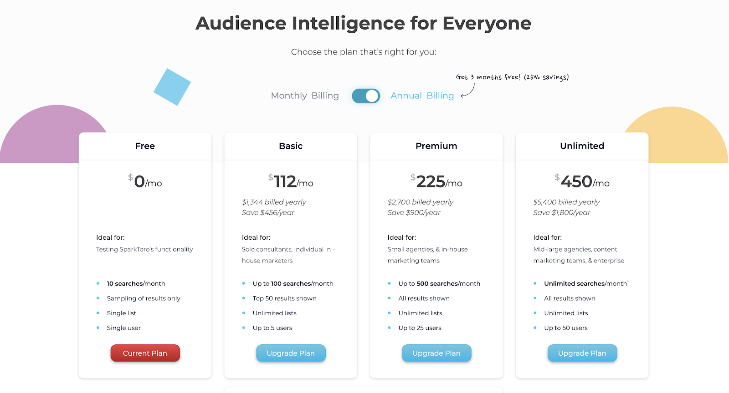Click the $450/mo Unlimited price

[x=582, y=181]
